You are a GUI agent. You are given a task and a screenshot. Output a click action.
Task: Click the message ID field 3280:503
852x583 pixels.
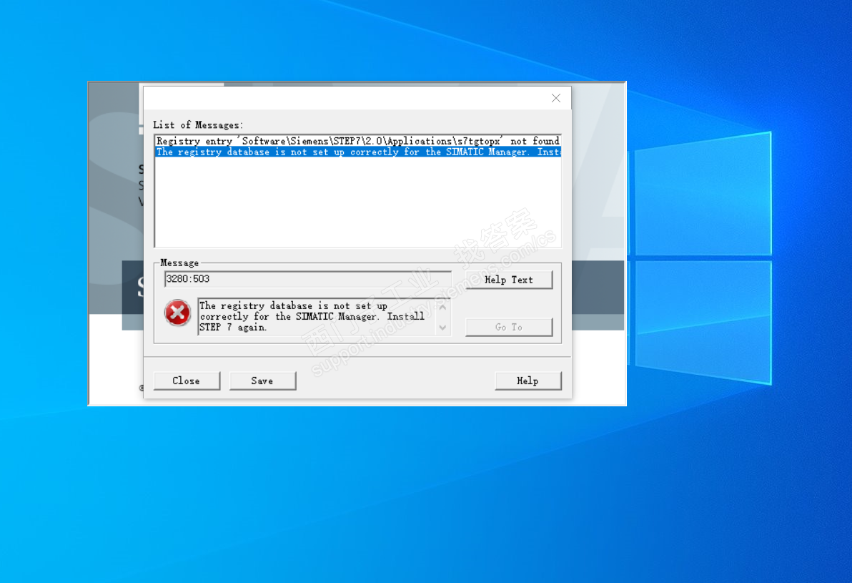click(x=307, y=279)
